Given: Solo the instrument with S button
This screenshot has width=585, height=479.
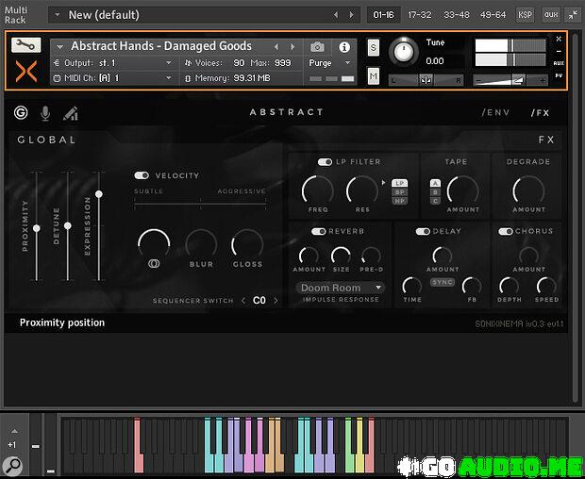Looking at the screenshot, I should click(x=374, y=47).
